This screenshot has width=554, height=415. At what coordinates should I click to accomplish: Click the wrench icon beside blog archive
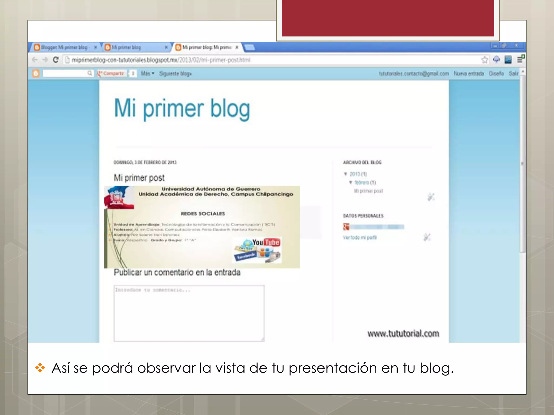[x=431, y=197]
